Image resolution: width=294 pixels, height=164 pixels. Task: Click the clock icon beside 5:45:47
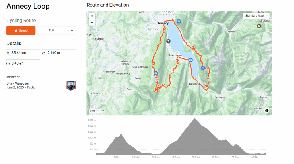coord(8,63)
